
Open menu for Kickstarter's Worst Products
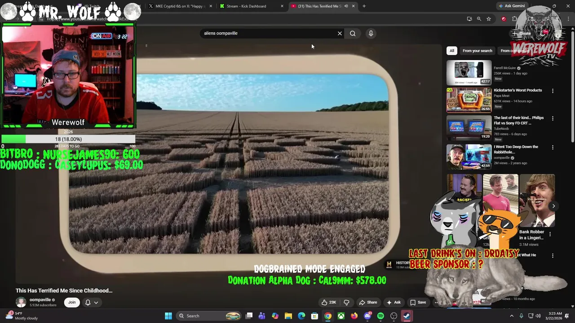click(553, 91)
